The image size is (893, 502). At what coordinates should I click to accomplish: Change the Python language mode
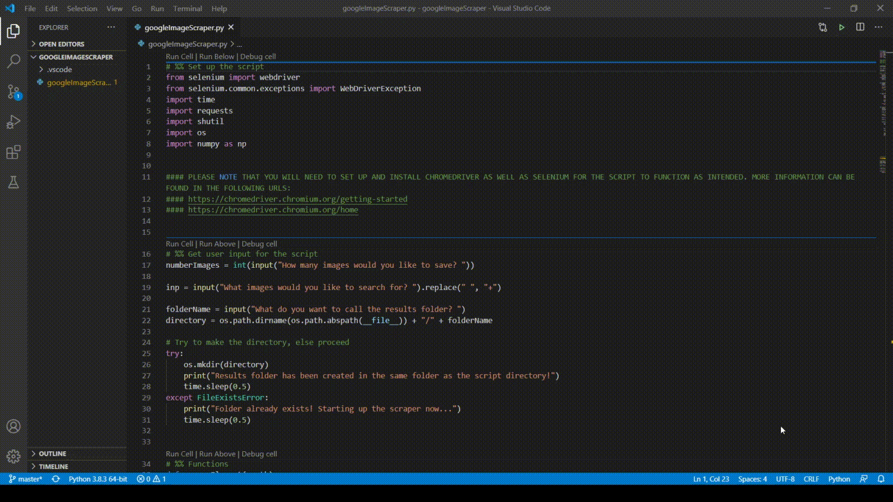(839, 479)
